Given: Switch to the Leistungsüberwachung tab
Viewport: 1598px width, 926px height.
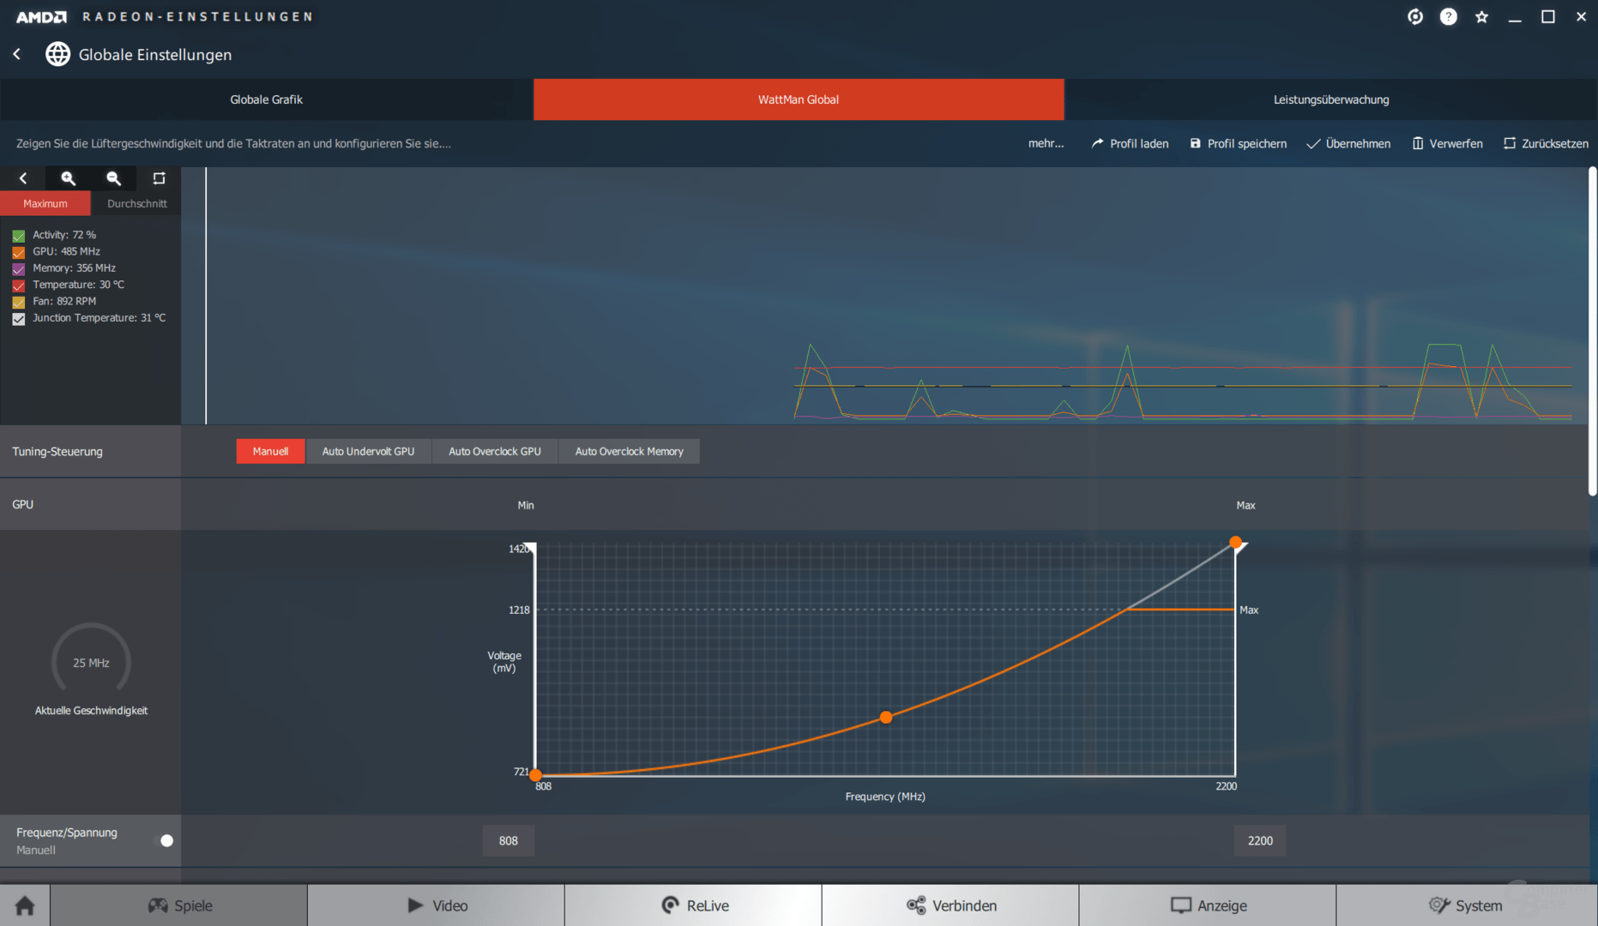Looking at the screenshot, I should coord(1330,99).
